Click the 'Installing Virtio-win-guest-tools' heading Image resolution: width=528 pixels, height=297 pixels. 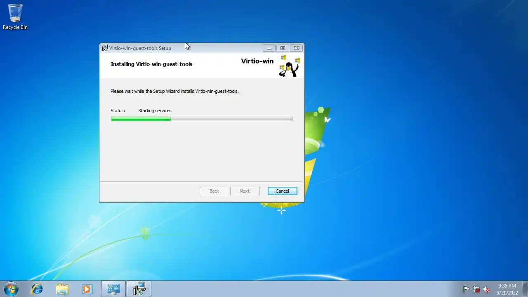click(151, 64)
